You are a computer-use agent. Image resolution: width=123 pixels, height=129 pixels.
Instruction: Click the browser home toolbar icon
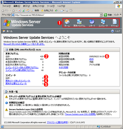pos(28,10)
